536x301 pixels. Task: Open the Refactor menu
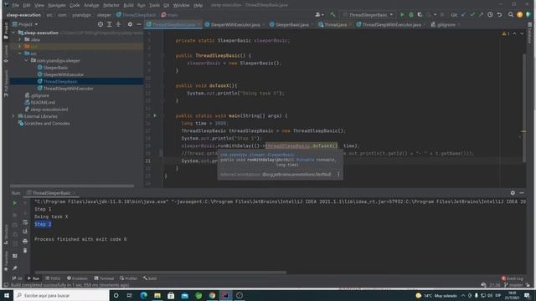111,5
